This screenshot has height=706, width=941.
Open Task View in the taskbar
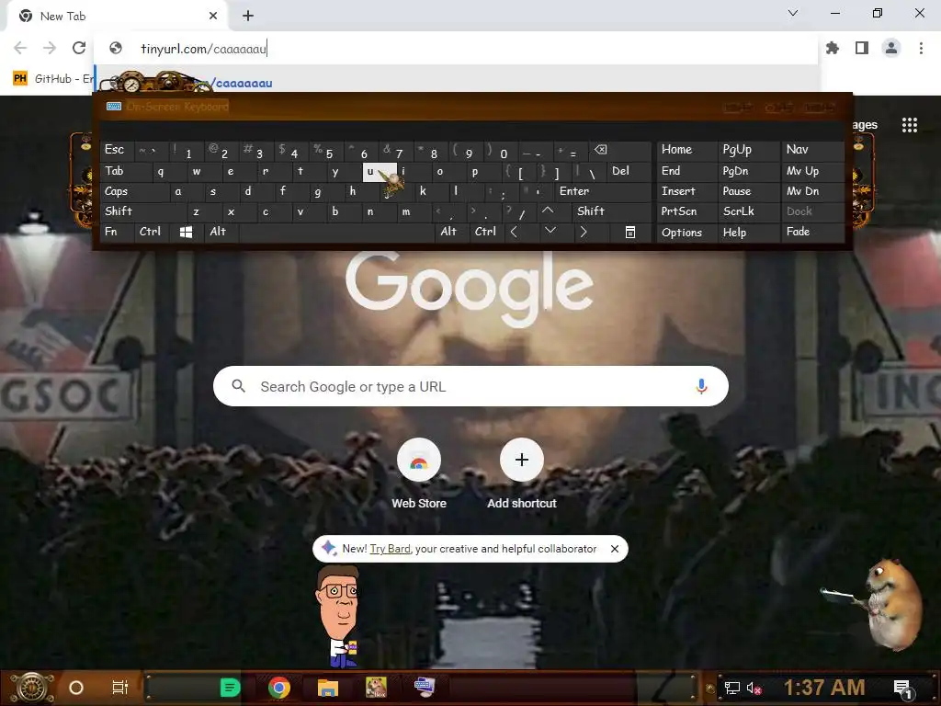[x=120, y=688]
